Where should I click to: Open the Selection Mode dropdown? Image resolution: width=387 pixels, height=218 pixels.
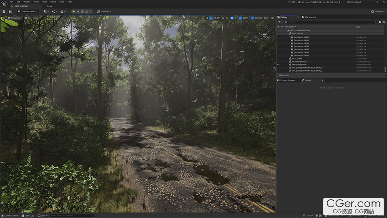[x=28, y=11]
